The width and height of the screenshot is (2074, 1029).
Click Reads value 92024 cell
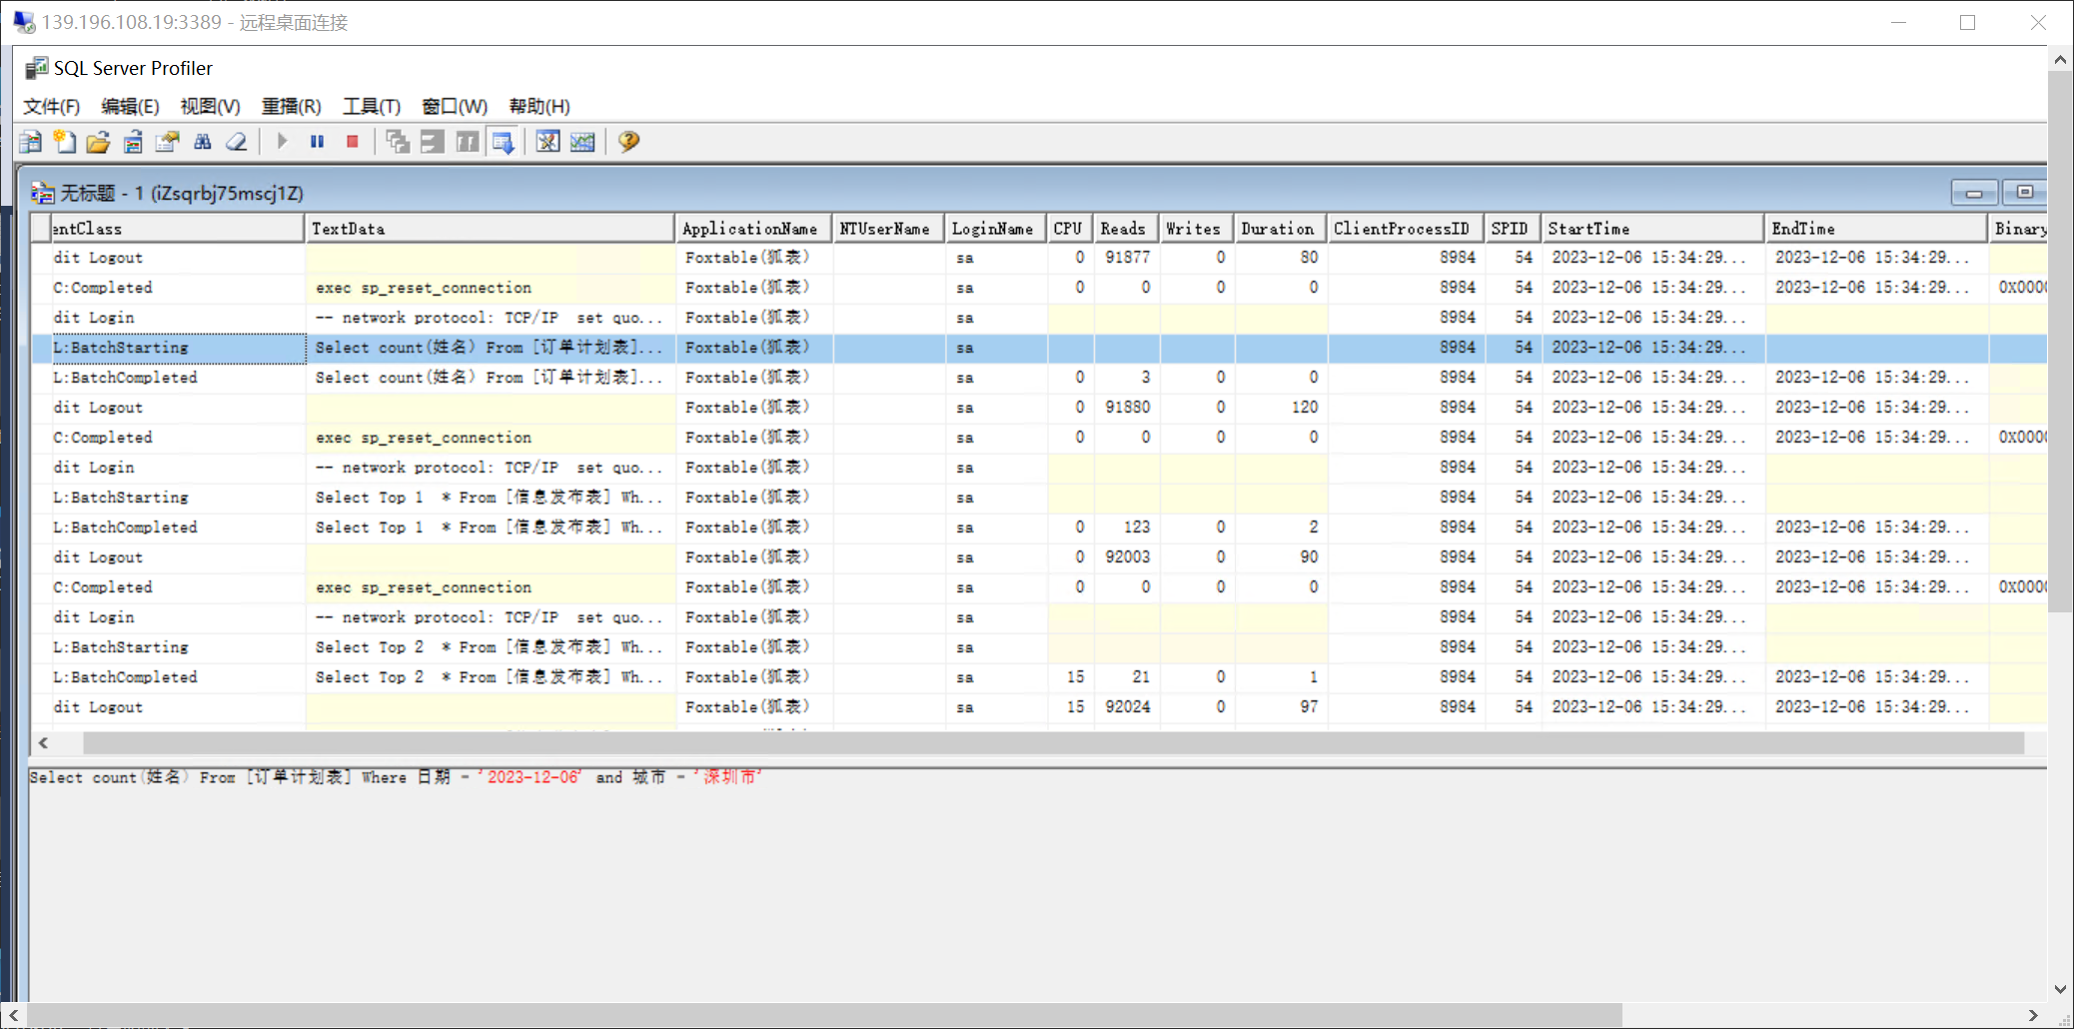(1127, 707)
